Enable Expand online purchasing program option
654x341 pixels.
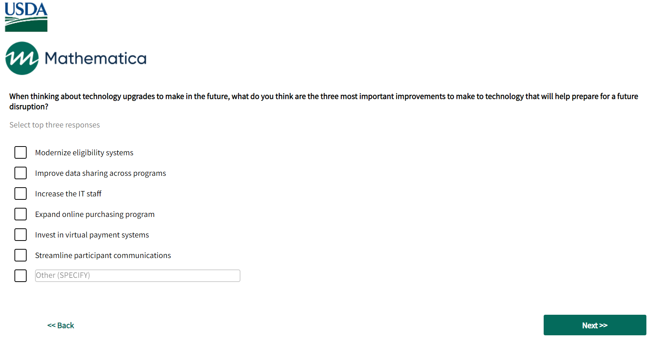pos(21,214)
